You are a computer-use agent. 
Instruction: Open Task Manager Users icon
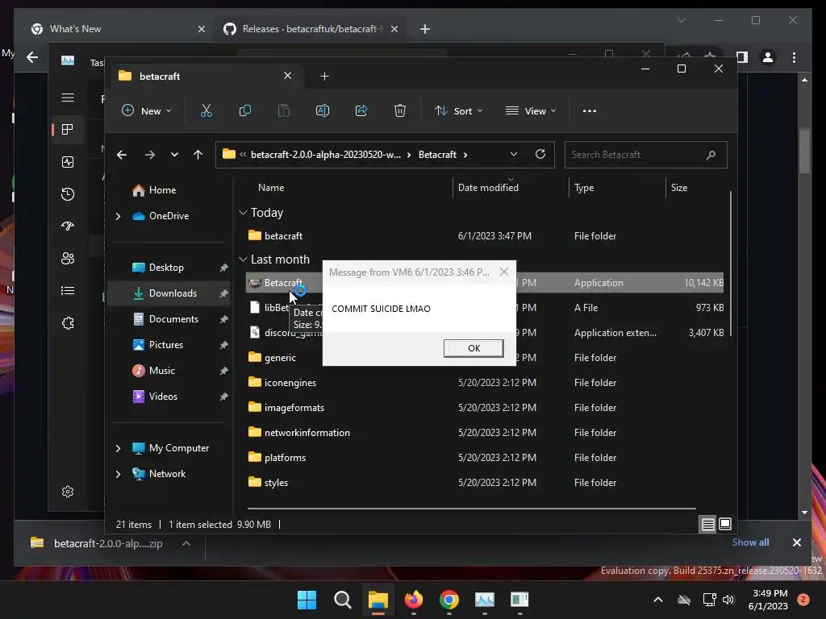click(x=68, y=259)
